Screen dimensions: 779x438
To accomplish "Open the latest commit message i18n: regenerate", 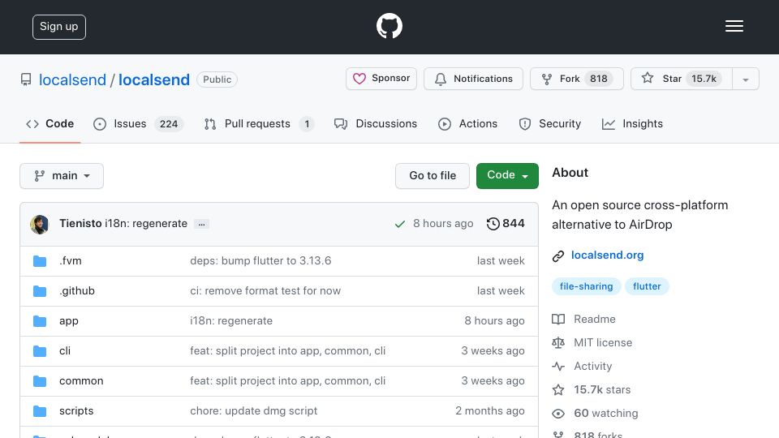I will (145, 224).
